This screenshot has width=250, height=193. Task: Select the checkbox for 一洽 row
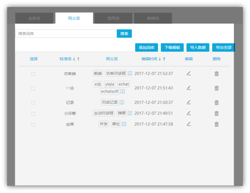pyautogui.click(x=33, y=88)
